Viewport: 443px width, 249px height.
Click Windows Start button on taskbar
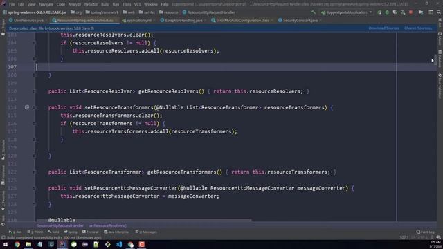6,244
